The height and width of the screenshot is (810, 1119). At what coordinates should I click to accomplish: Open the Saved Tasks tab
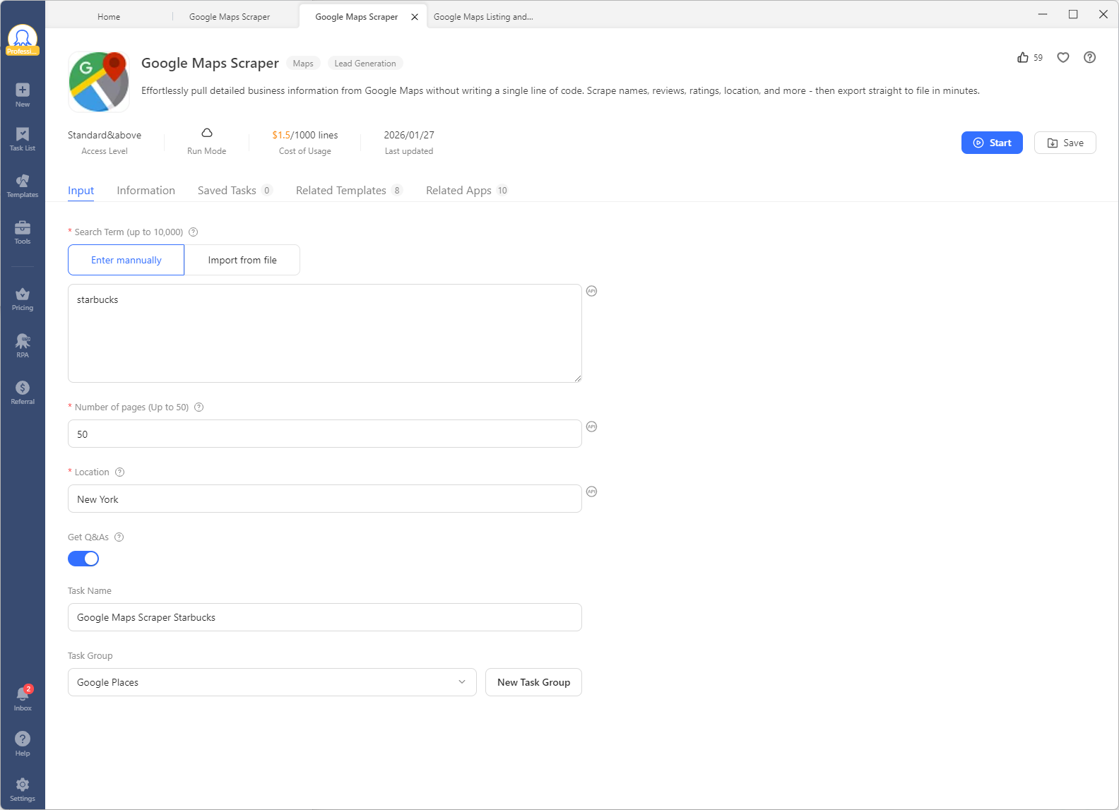tap(235, 191)
